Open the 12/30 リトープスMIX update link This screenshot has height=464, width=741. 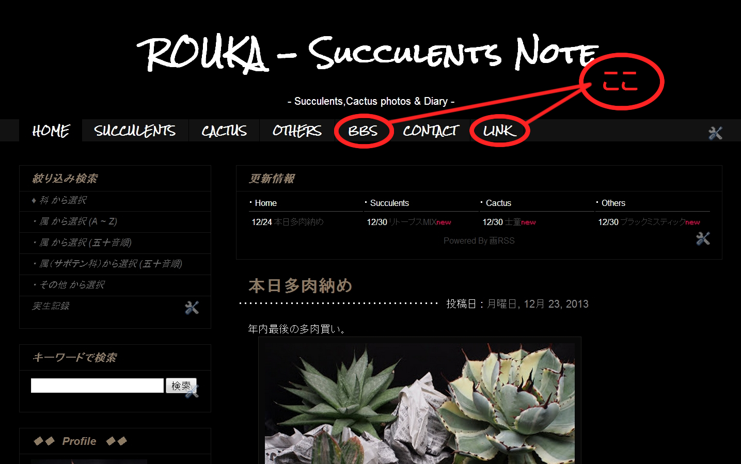tap(409, 222)
